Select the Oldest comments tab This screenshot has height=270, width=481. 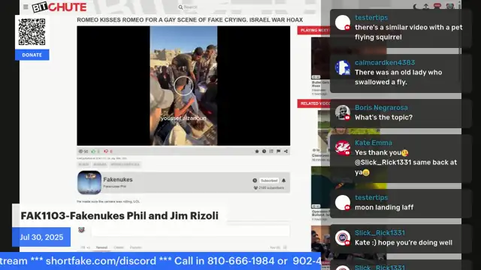119,247
